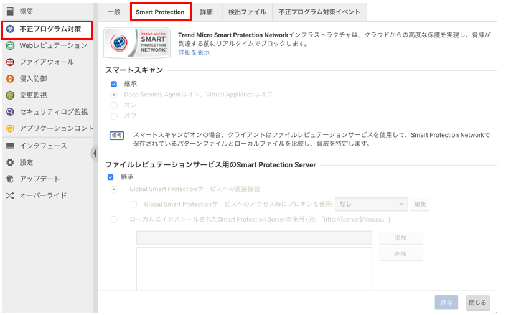Open 侵入防御 section
Image resolution: width=511 pixels, height=315 pixels.
click(x=33, y=78)
